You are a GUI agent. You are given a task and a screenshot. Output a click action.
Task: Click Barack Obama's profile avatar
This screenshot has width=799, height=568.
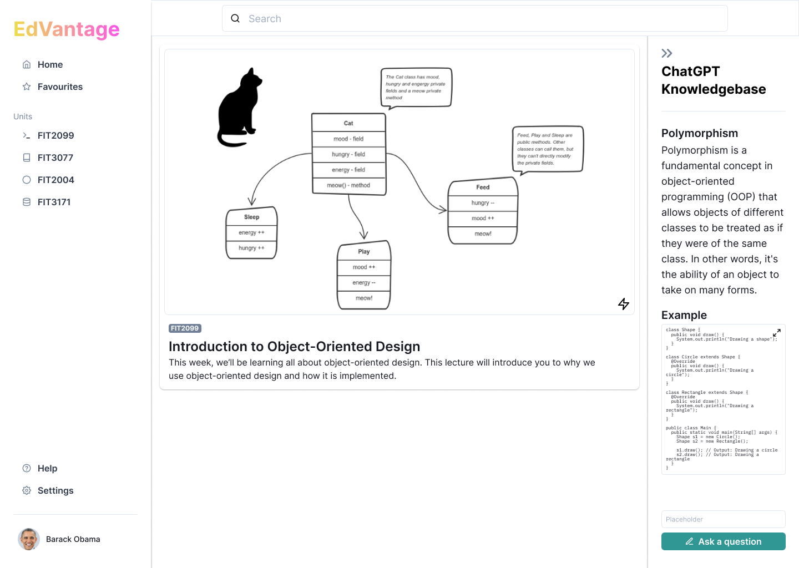(x=29, y=539)
